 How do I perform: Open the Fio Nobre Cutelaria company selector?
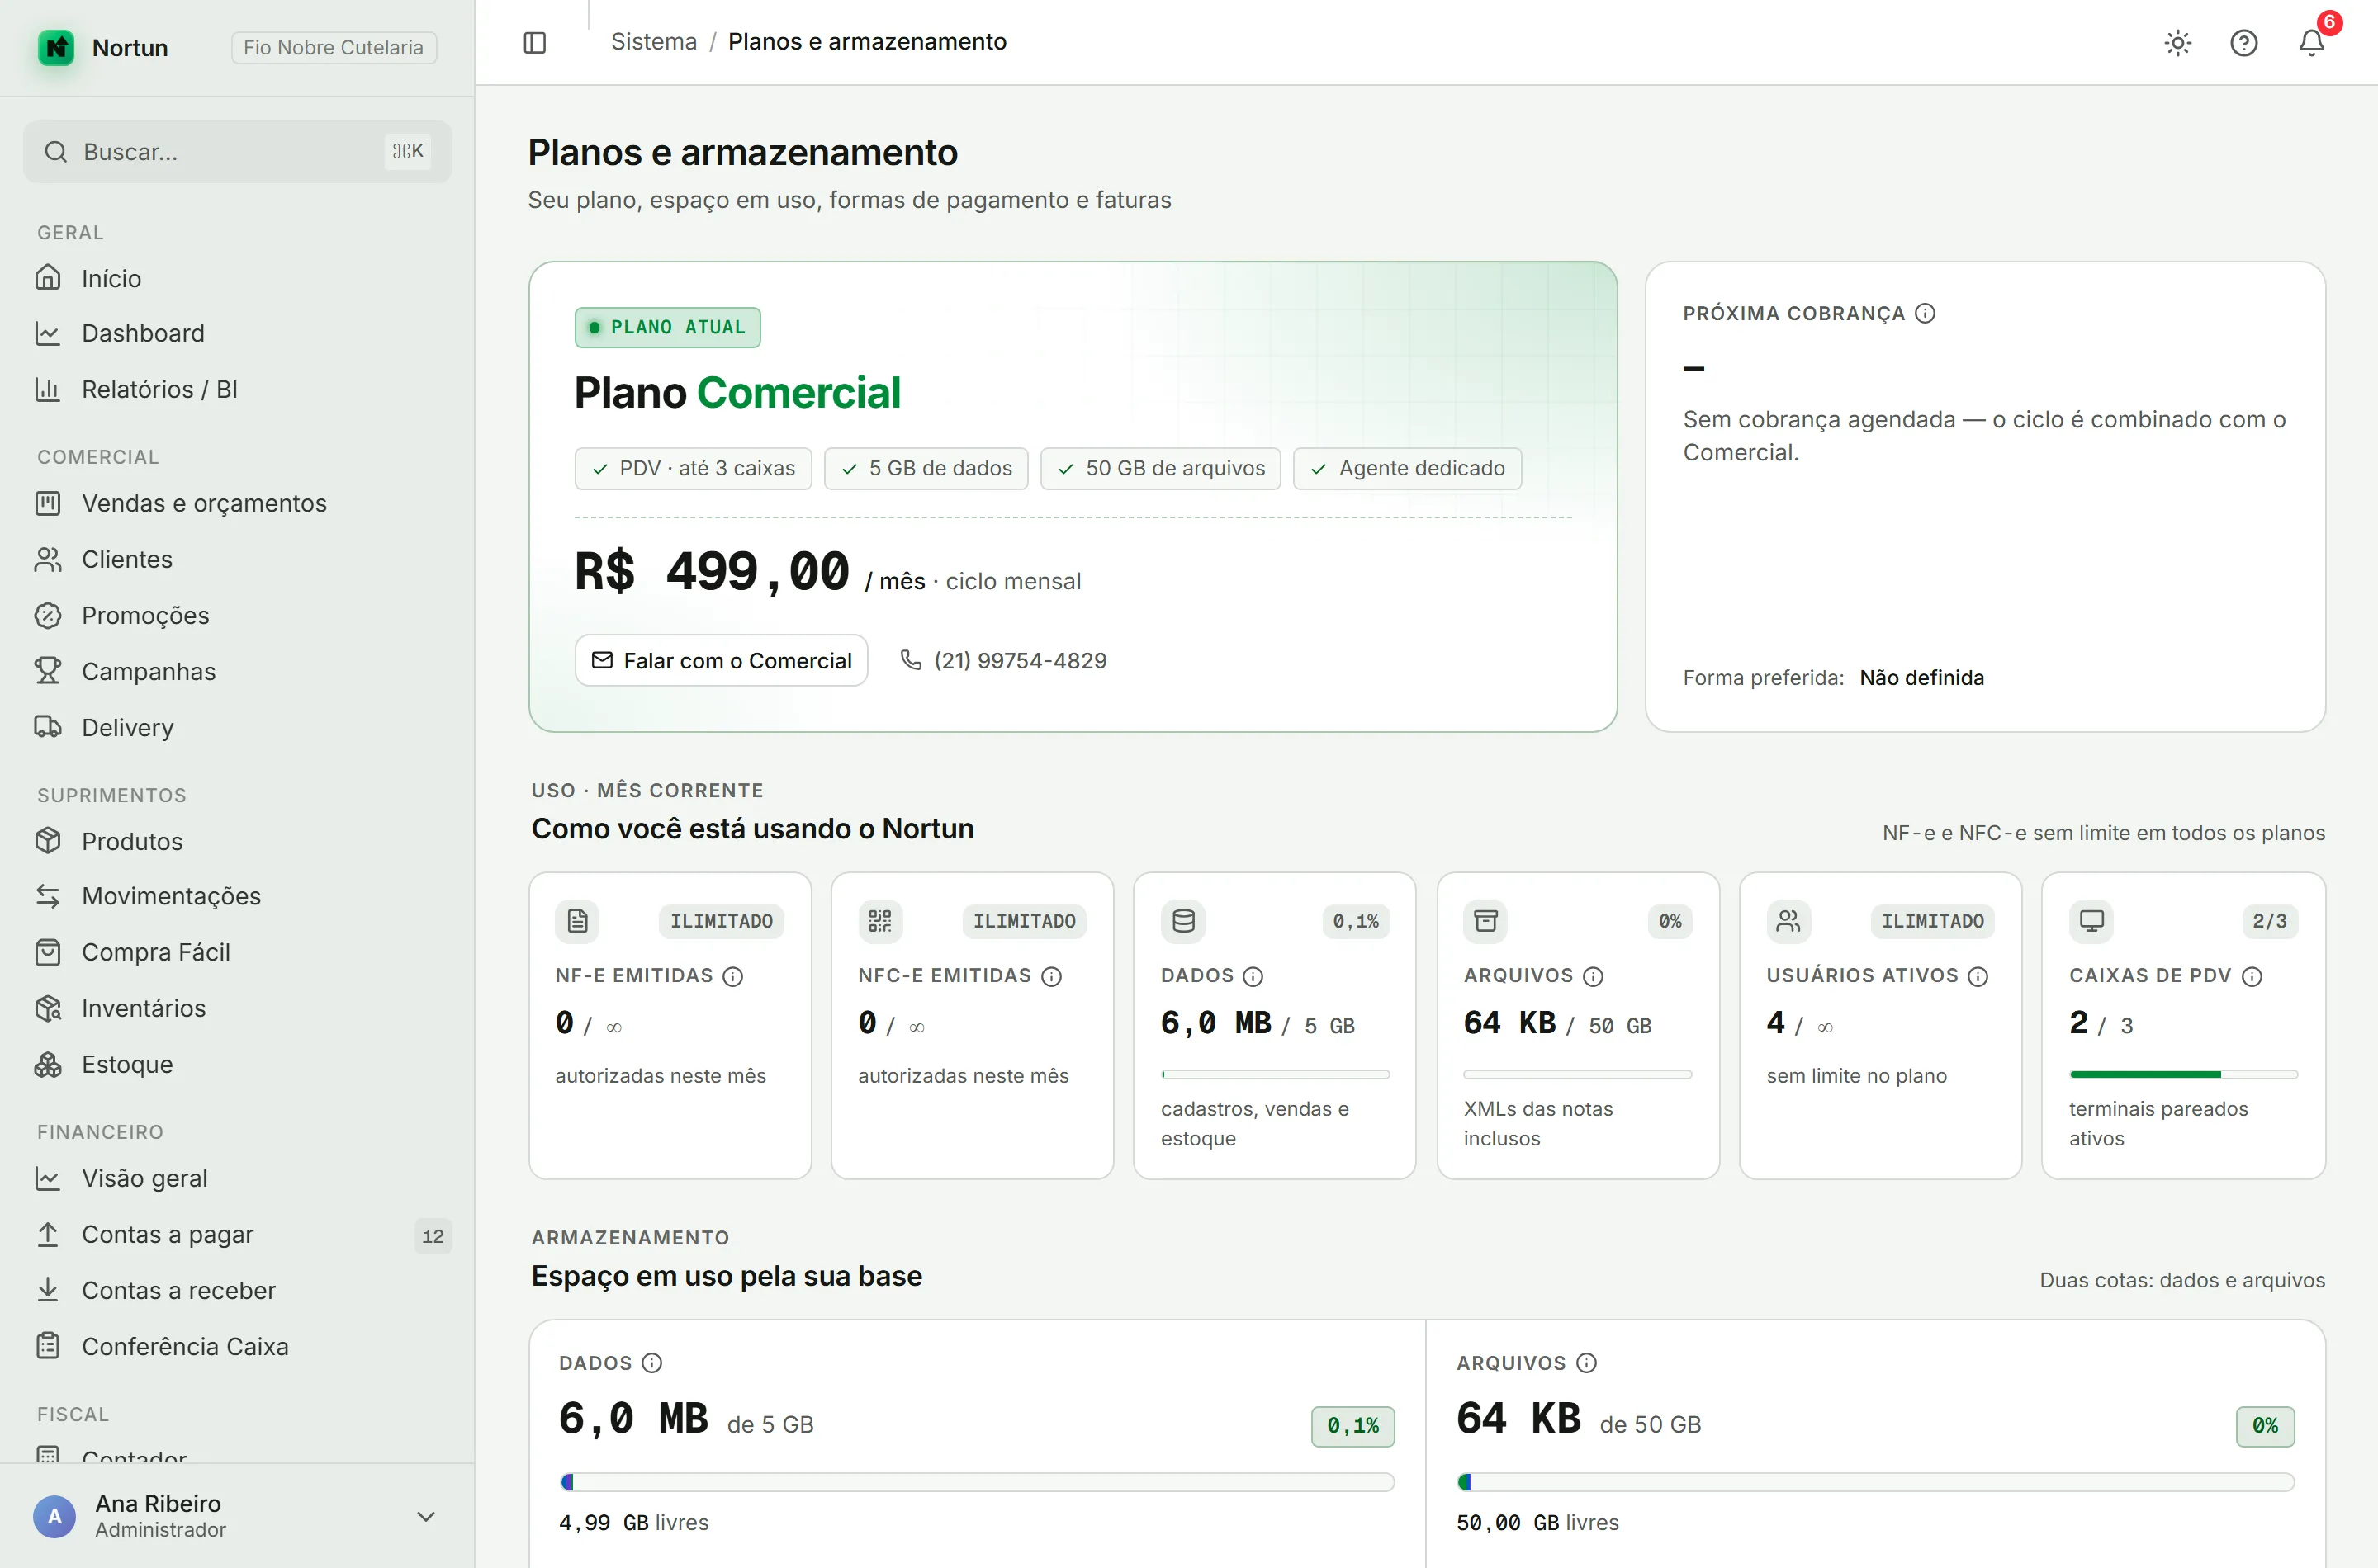(334, 47)
